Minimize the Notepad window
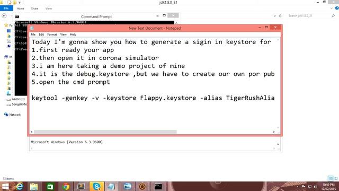Viewport: 339px width, 191px height. pos(260,28)
